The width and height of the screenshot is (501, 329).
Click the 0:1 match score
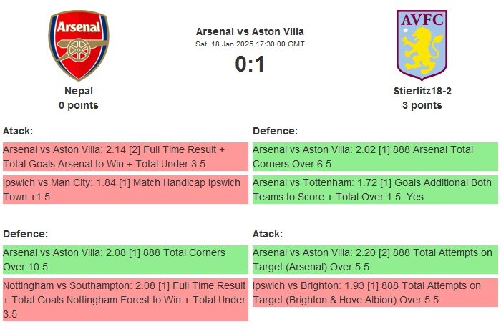(250, 64)
